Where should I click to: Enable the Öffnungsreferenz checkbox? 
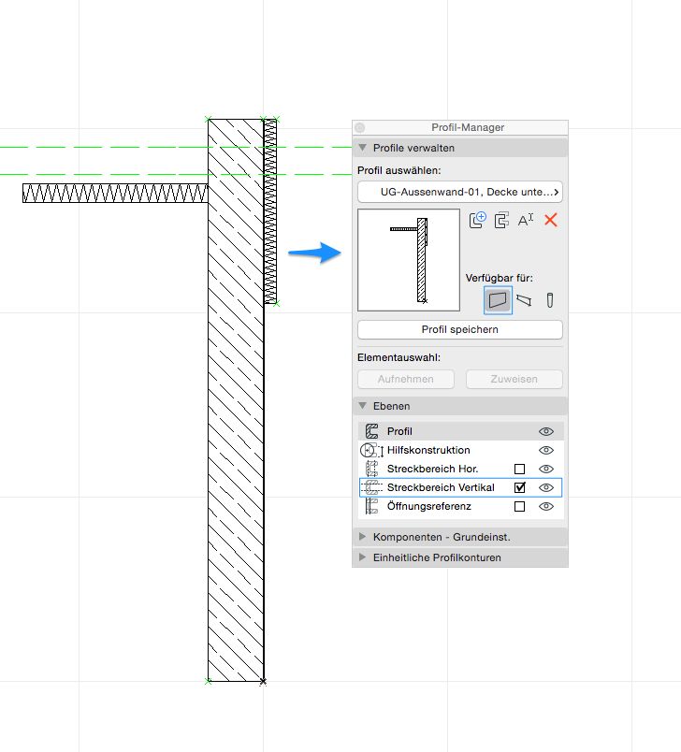[x=520, y=506]
